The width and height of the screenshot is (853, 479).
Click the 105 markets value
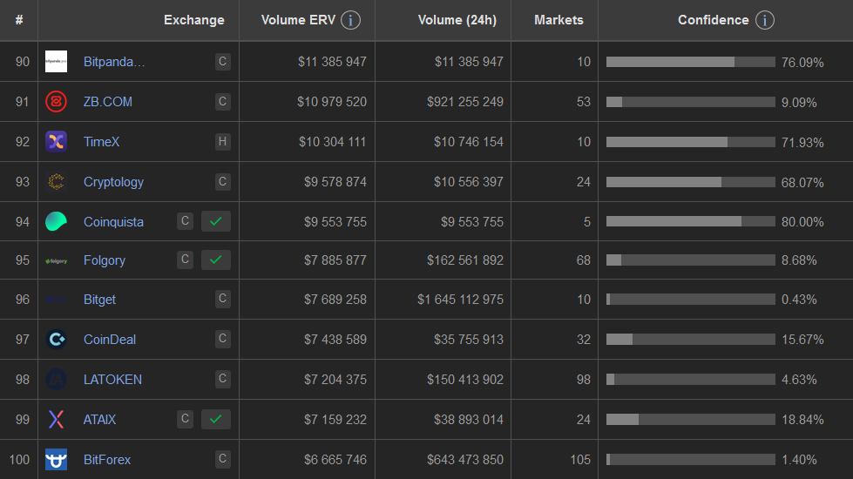click(580, 460)
